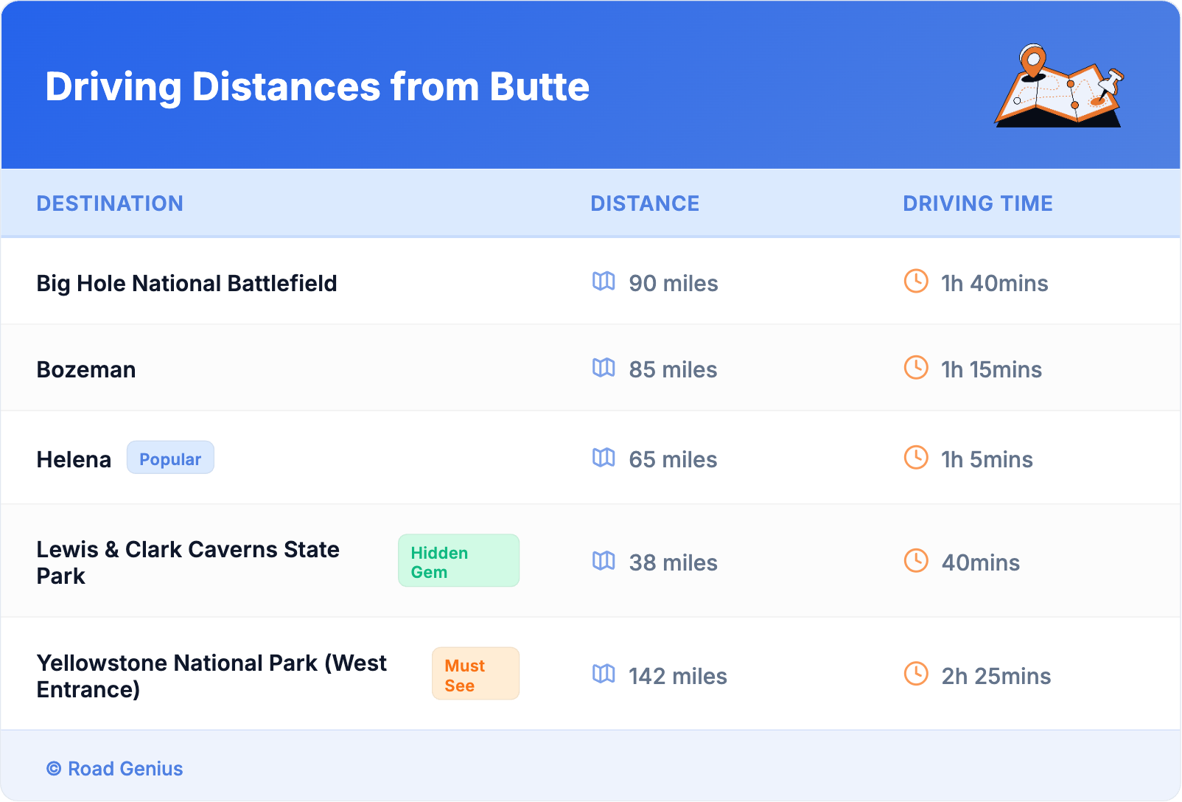Click the Yellowstone National Park destination name
The height and width of the screenshot is (802, 1182).
[x=211, y=676]
